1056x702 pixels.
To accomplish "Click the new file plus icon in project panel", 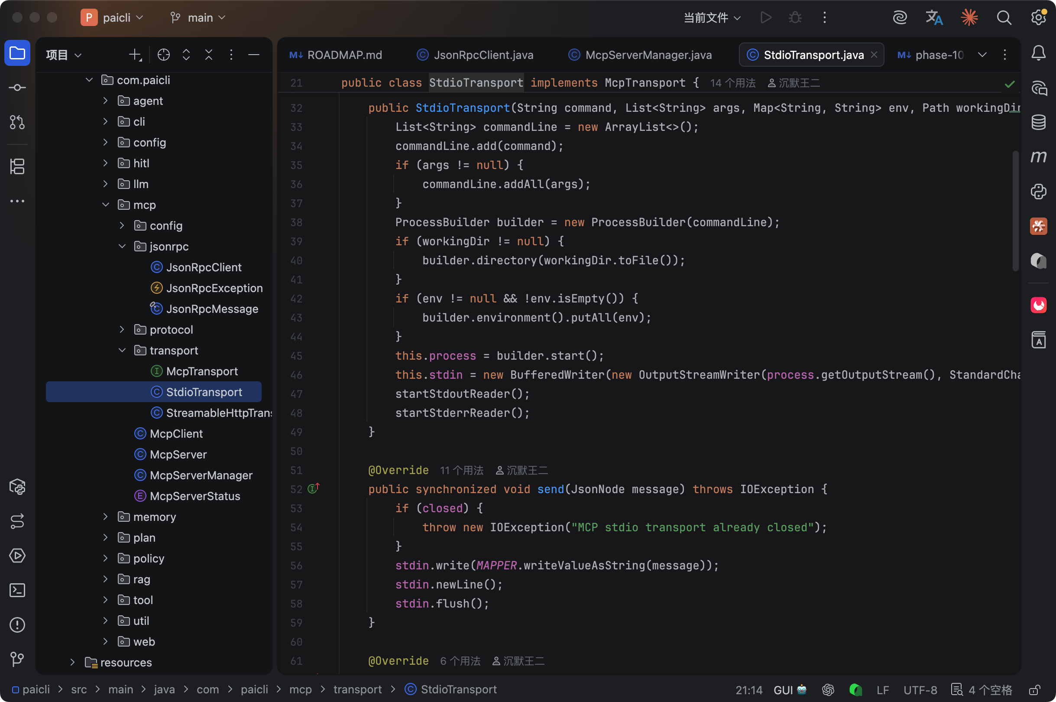I will [135, 55].
